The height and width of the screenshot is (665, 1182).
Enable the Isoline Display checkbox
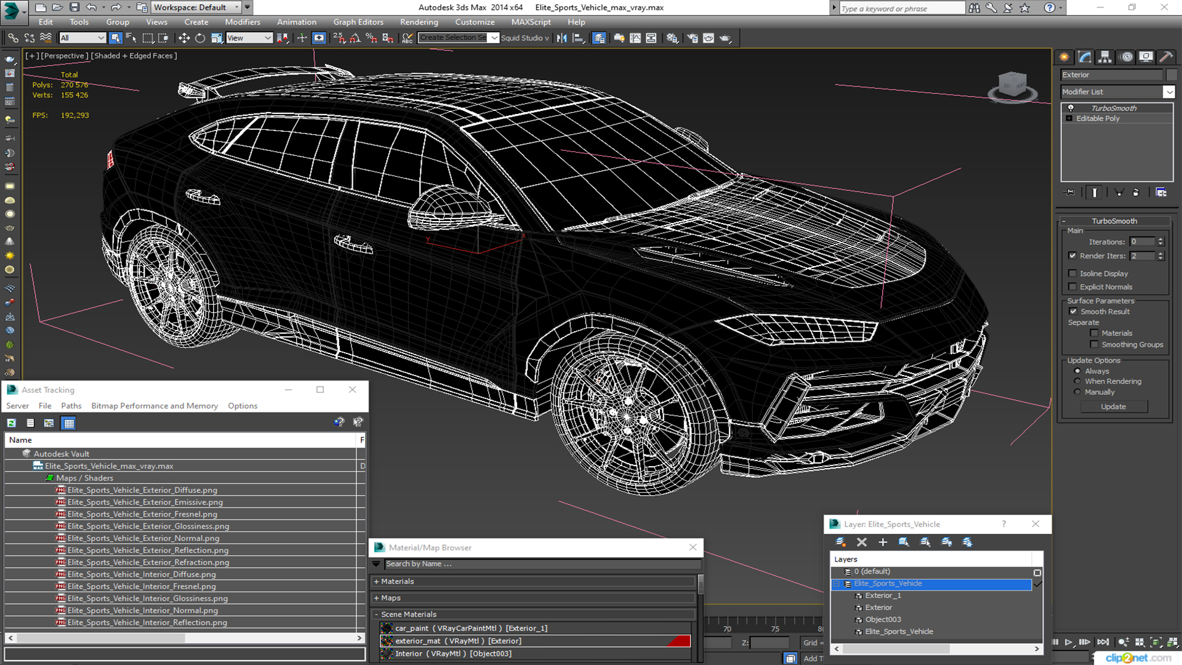pyautogui.click(x=1073, y=272)
